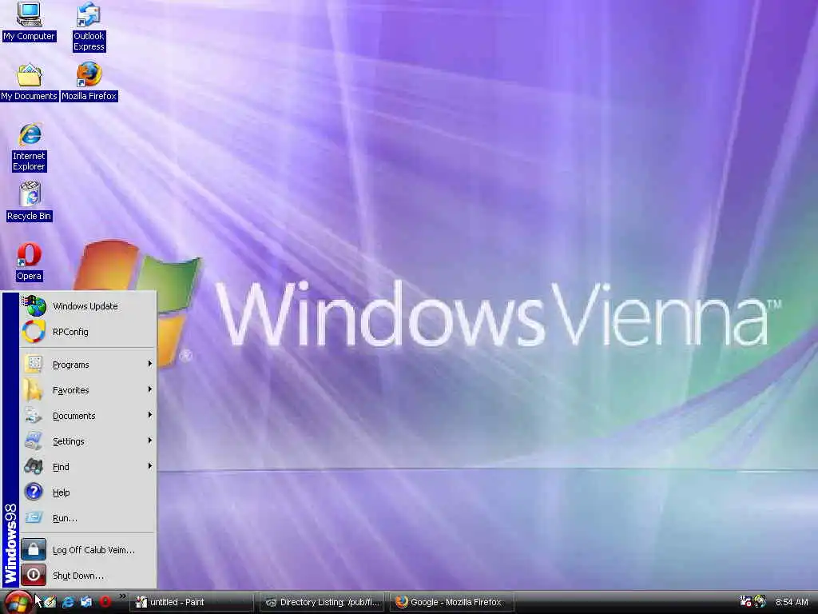Open Windows Update from Start menu
Viewport: 818px width, 614px height.
click(88, 306)
